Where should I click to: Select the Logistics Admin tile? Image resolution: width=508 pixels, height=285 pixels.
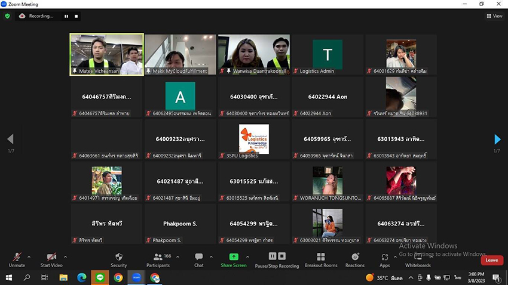[x=328, y=55]
